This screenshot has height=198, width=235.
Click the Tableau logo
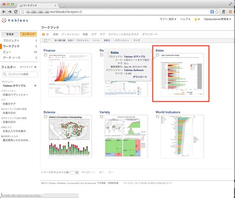click(x=15, y=20)
